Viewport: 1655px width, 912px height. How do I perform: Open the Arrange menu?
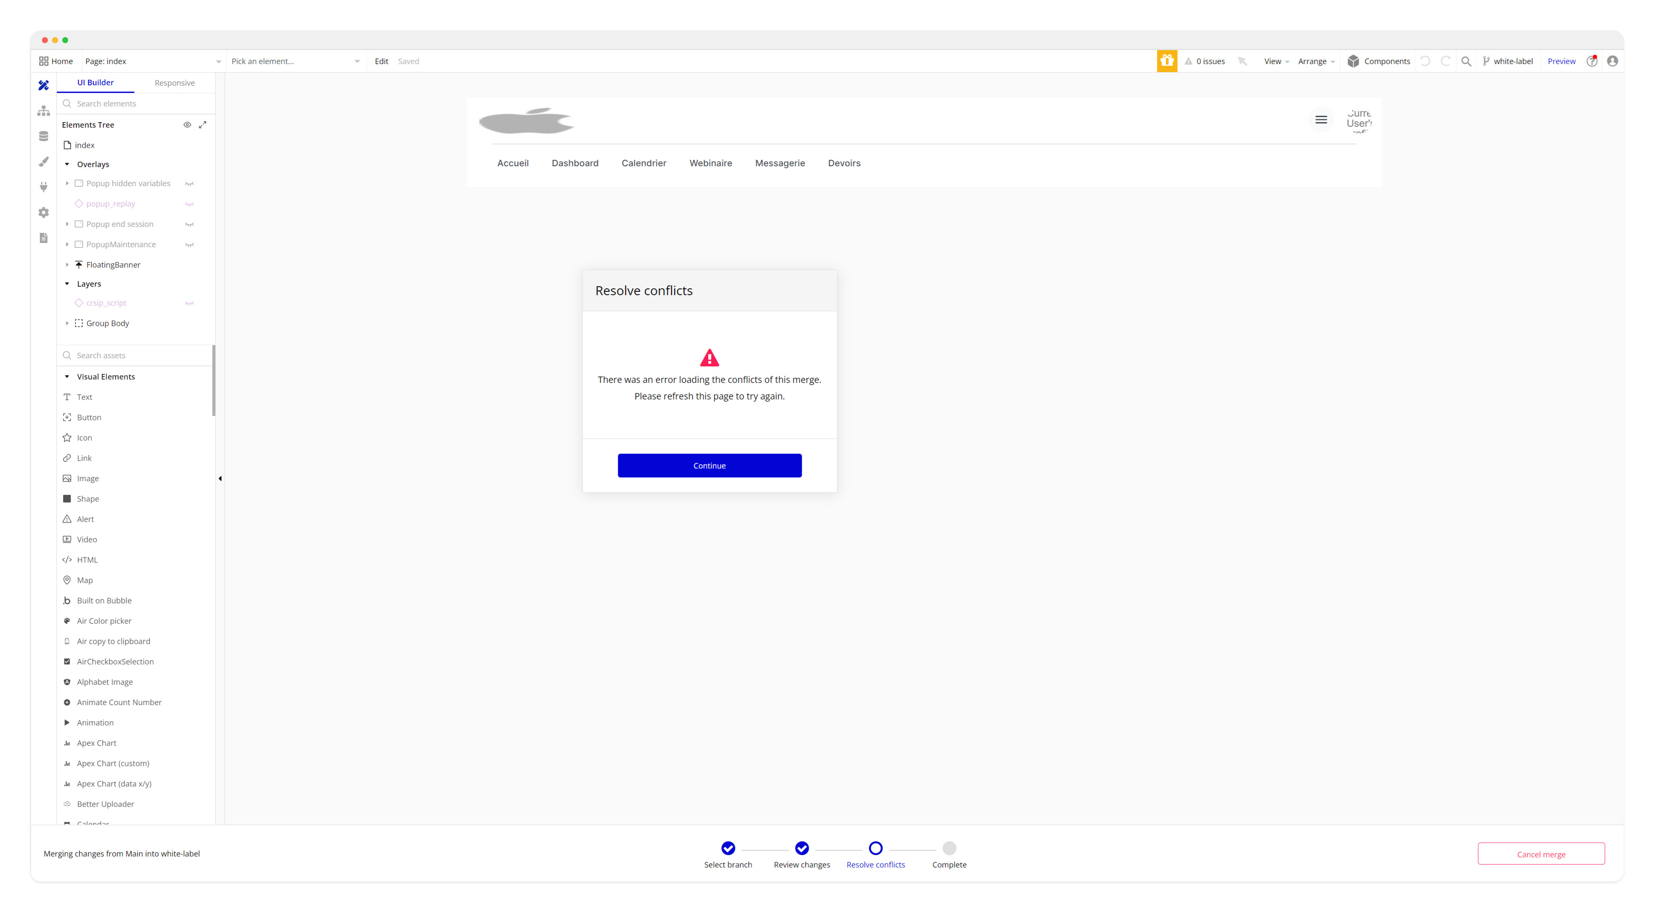pos(1315,61)
